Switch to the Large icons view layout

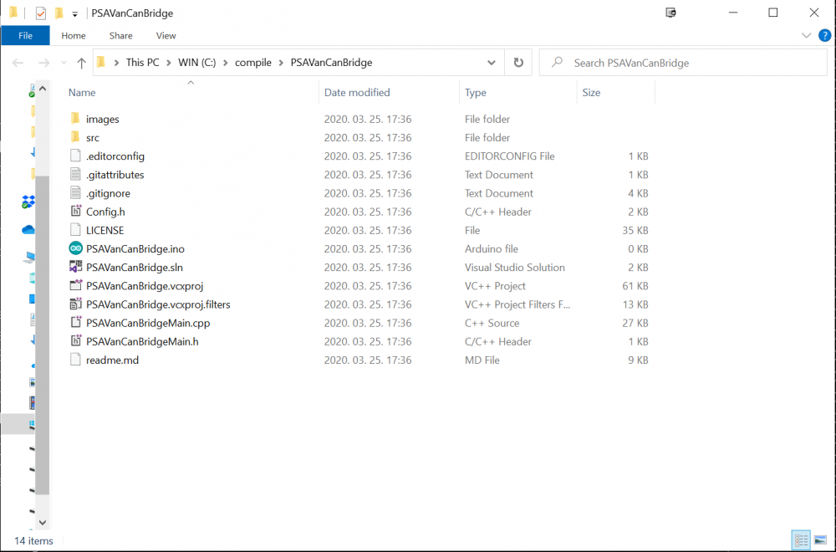point(821,540)
